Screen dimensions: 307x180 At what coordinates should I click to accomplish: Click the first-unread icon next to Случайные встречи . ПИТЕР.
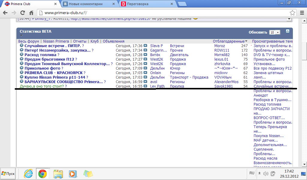22,45
